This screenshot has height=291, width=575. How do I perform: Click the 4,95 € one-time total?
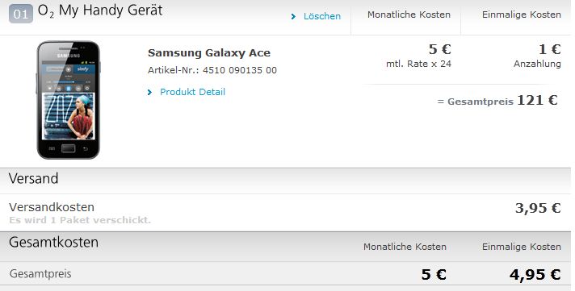tap(535, 274)
